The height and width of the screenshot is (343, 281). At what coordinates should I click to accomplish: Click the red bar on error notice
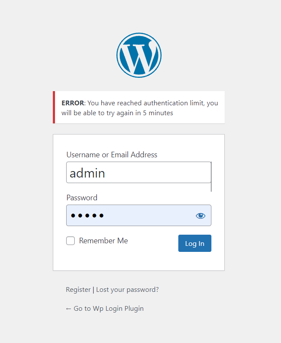[x=54, y=107]
